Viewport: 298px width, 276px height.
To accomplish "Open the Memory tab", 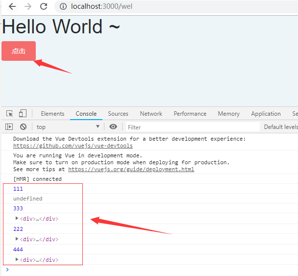I will pyautogui.click(x=229, y=114).
